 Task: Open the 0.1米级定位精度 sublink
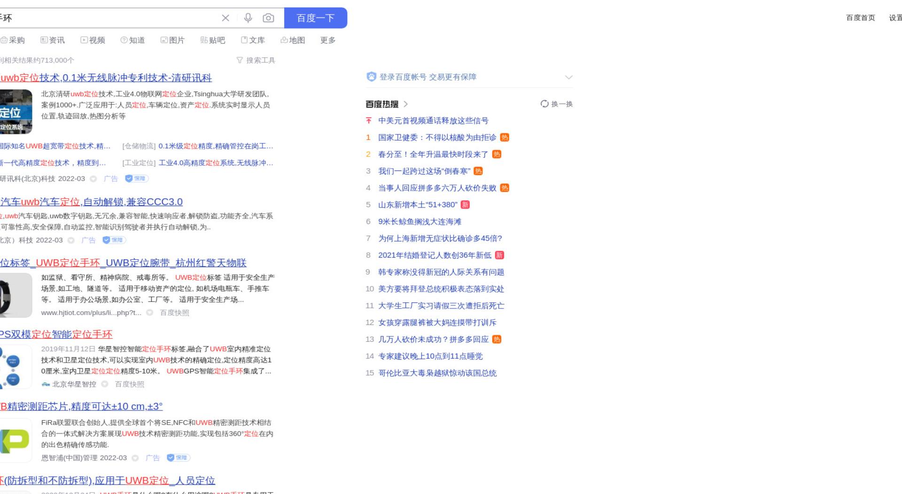(216, 146)
